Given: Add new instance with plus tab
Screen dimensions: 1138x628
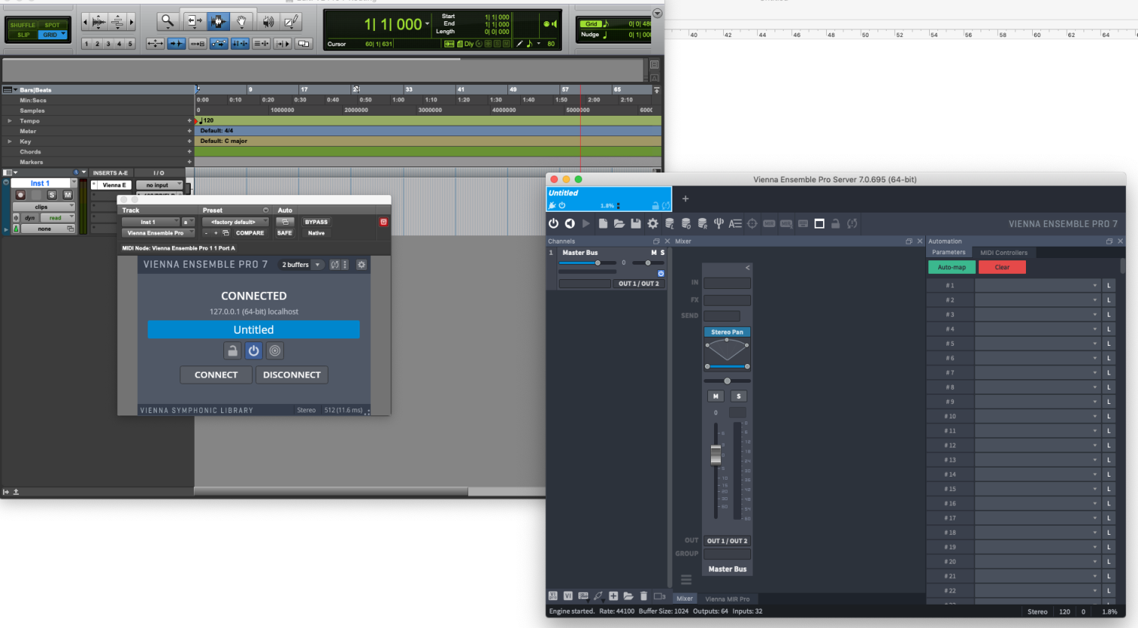Looking at the screenshot, I should tap(685, 199).
